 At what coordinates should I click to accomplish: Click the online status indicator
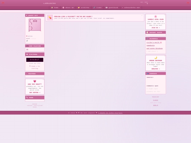point(29,36)
